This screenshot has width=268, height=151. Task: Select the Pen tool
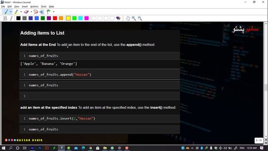6,12
